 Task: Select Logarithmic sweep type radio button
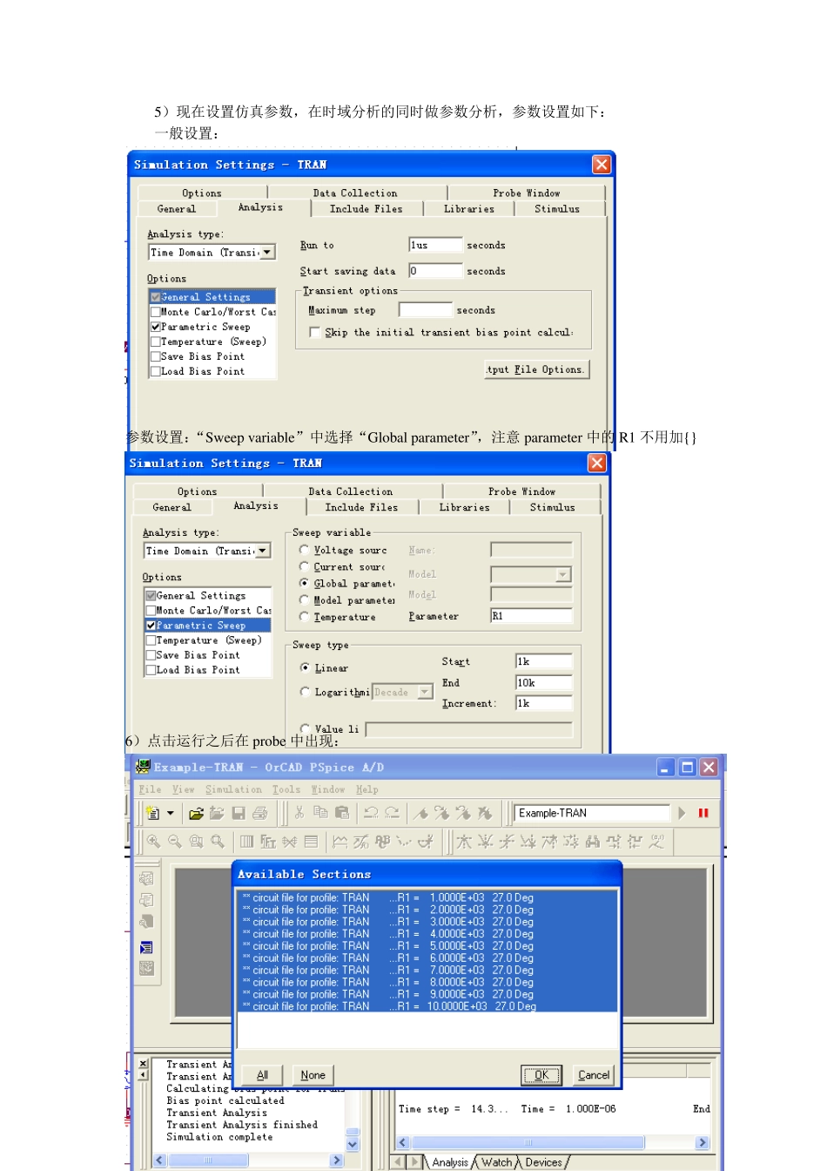coord(305,692)
